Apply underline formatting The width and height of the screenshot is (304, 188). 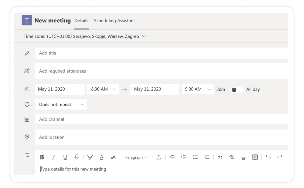click(65, 157)
